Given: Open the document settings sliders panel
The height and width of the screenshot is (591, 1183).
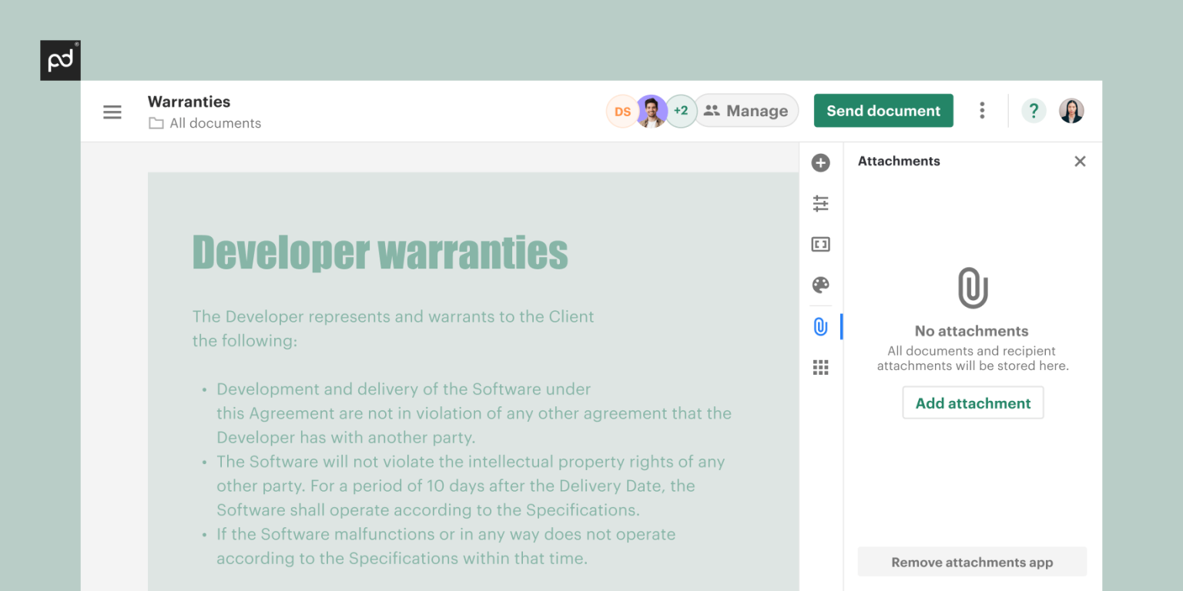Looking at the screenshot, I should point(820,203).
